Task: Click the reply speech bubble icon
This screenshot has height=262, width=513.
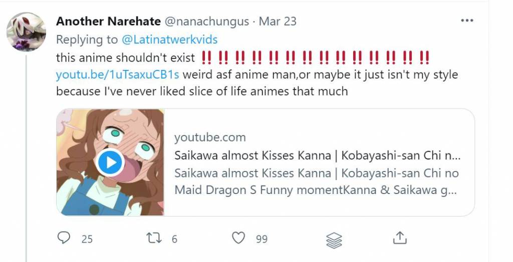Action: pyautogui.click(x=64, y=238)
